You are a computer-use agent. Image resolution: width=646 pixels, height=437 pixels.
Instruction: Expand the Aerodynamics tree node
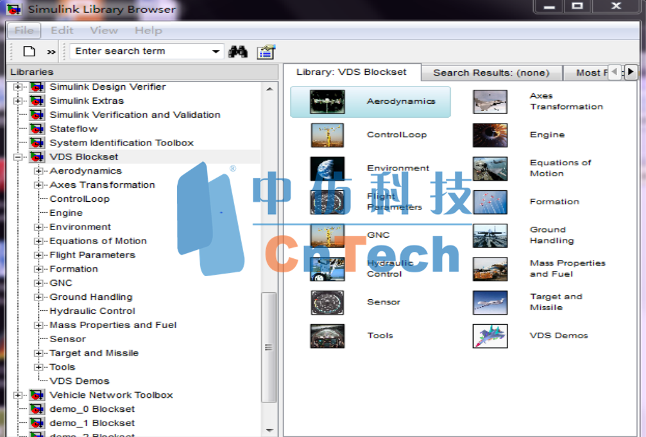[38, 171]
